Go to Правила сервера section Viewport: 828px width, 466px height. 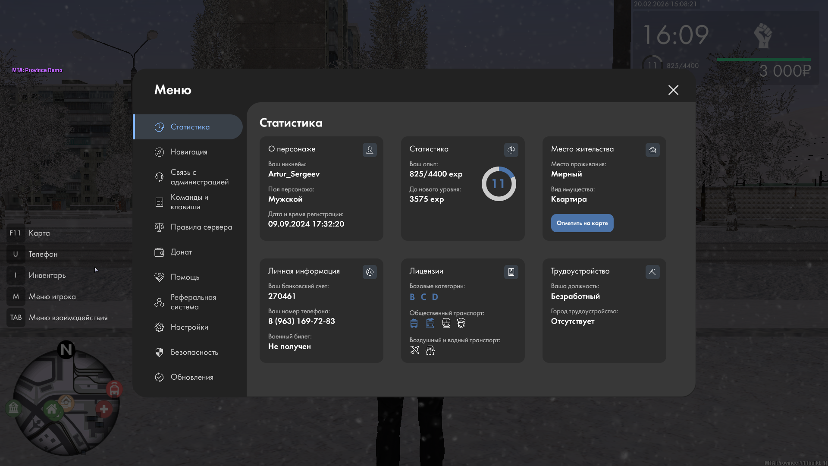[x=201, y=227]
